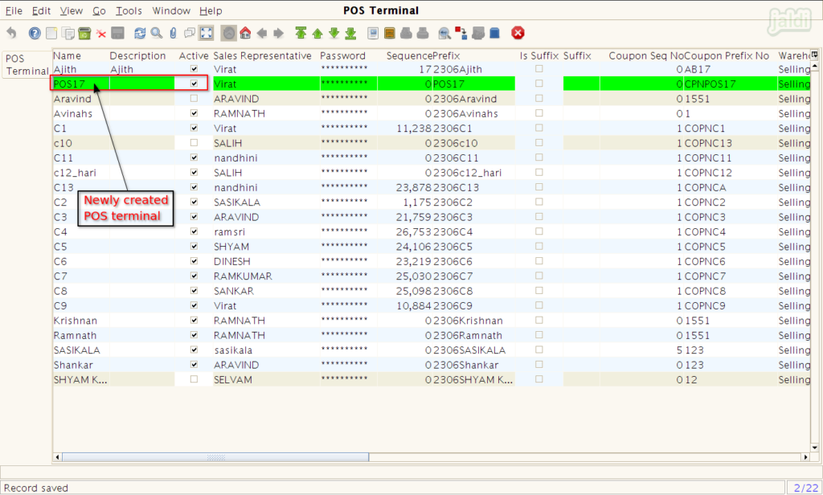Select the POS Terminal side tab

[27, 64]
